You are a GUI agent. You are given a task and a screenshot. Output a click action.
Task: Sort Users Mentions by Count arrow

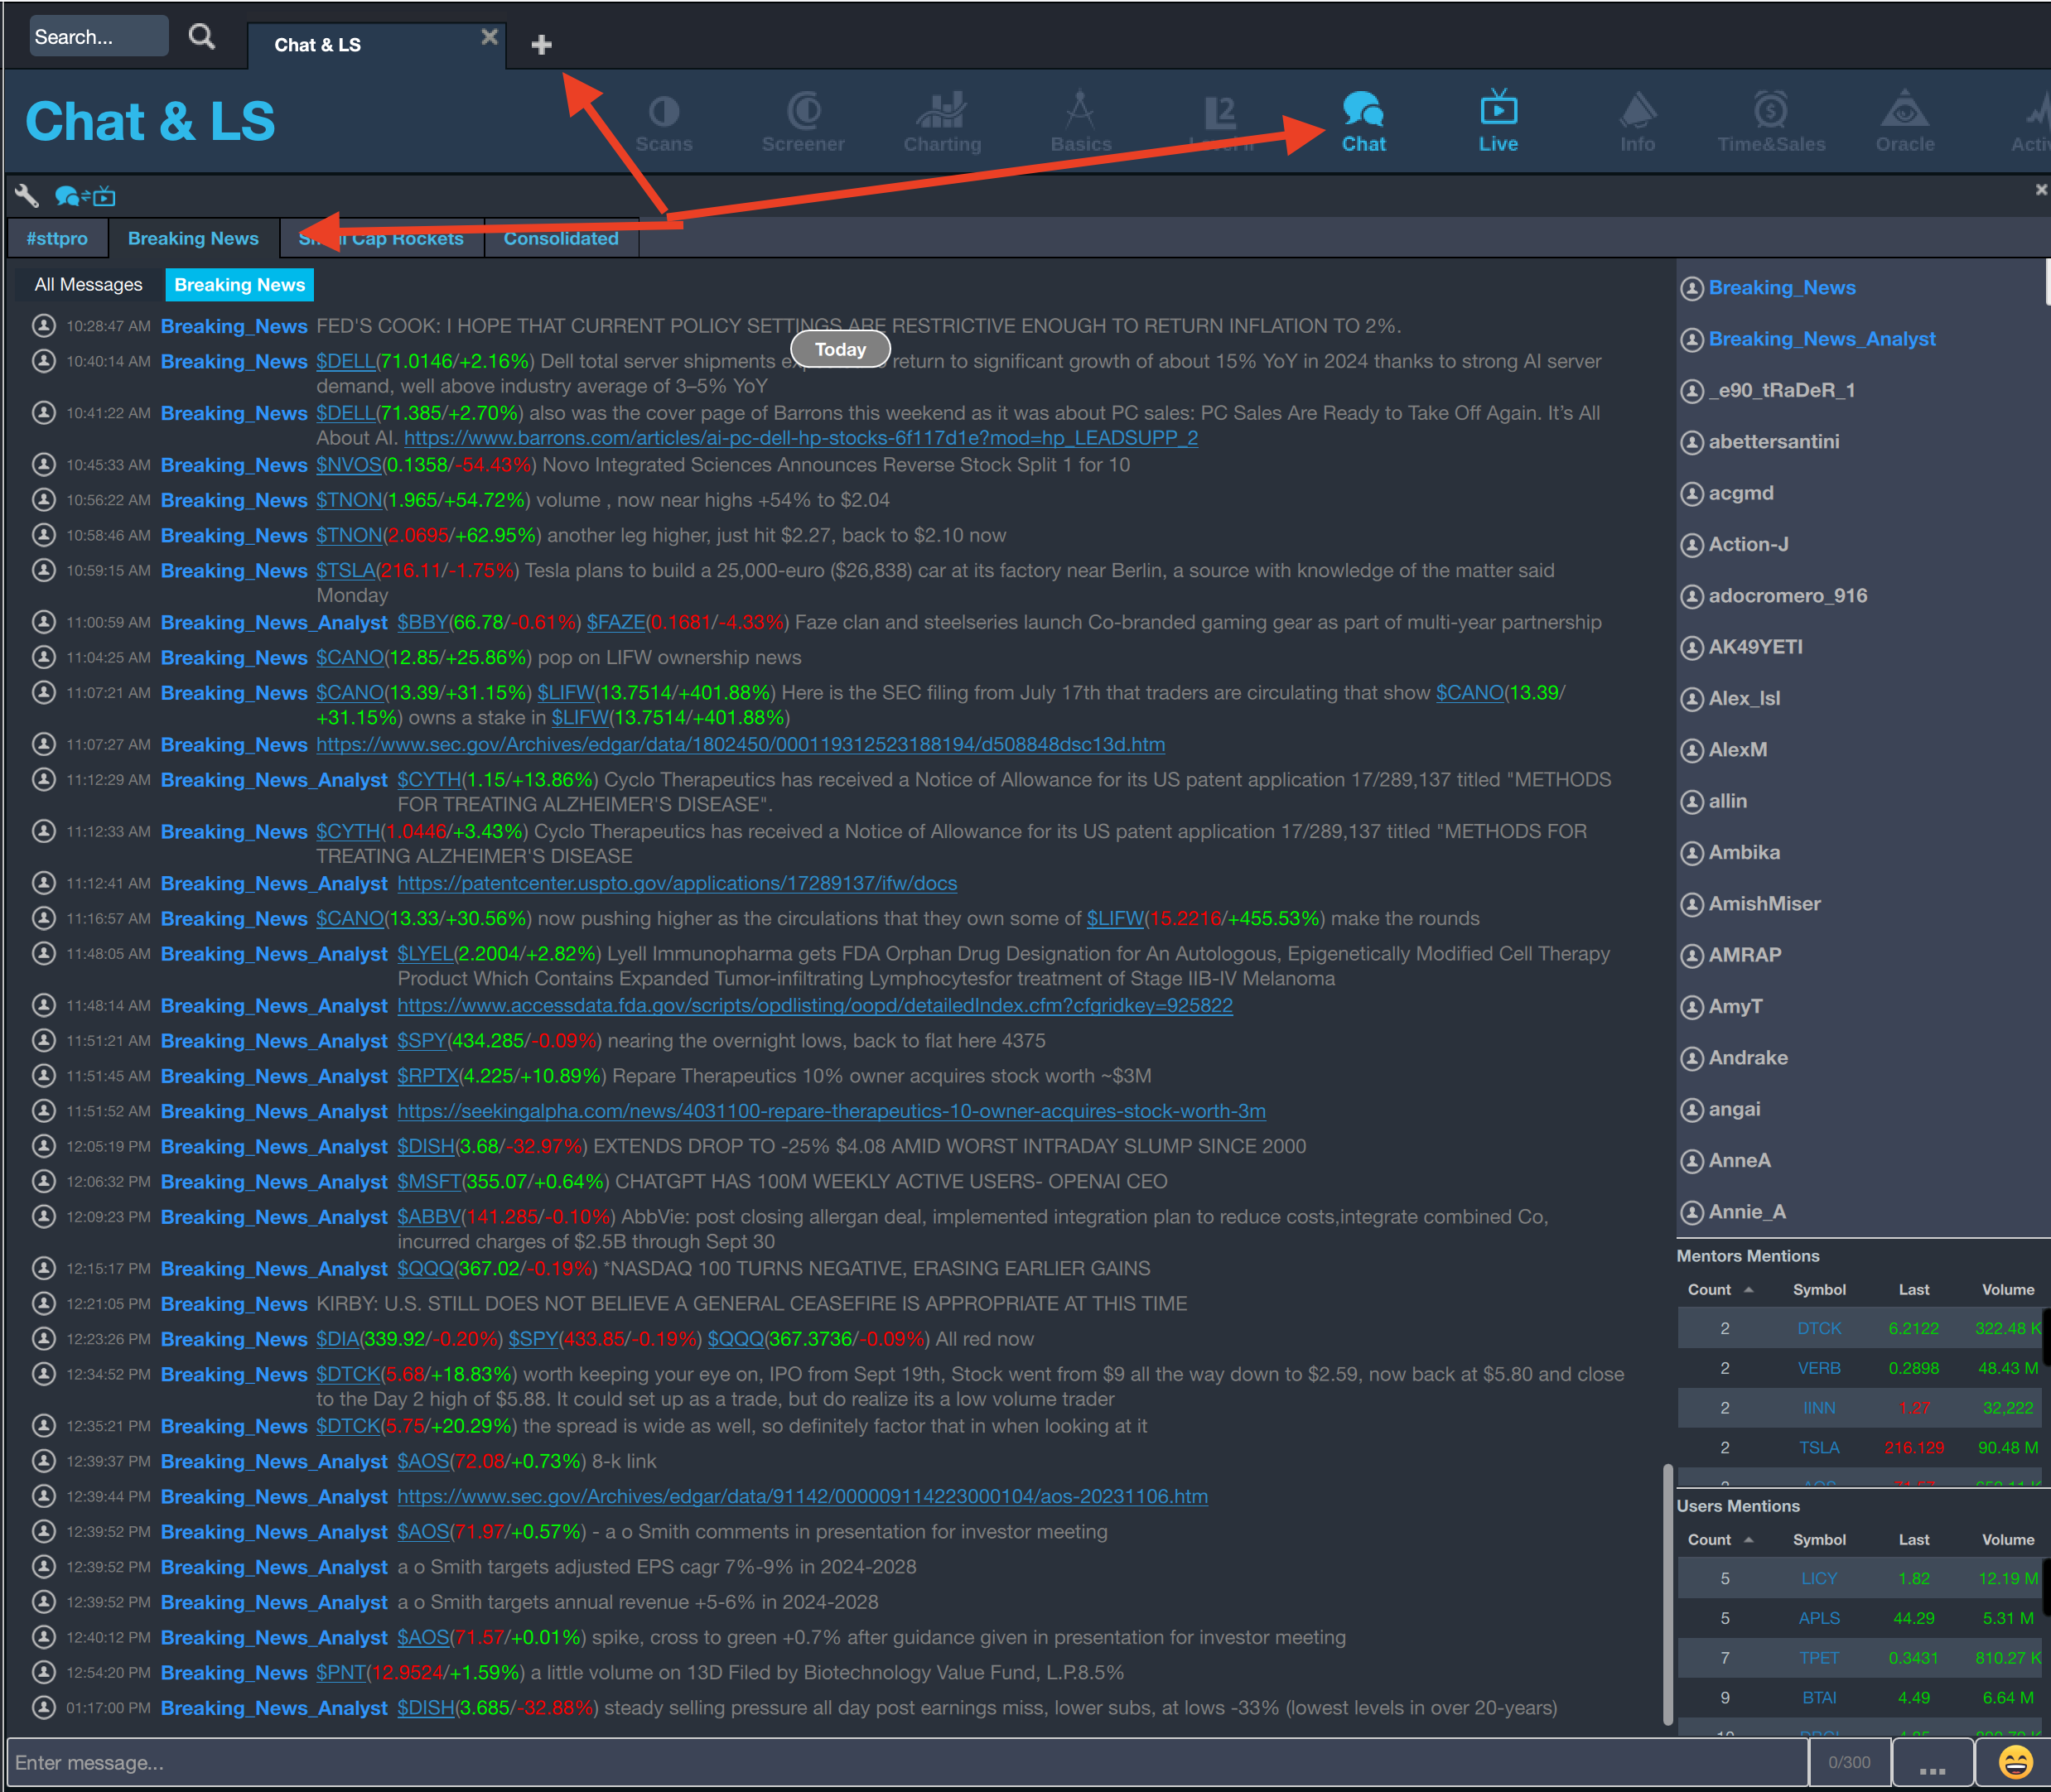[1748, 1540]
